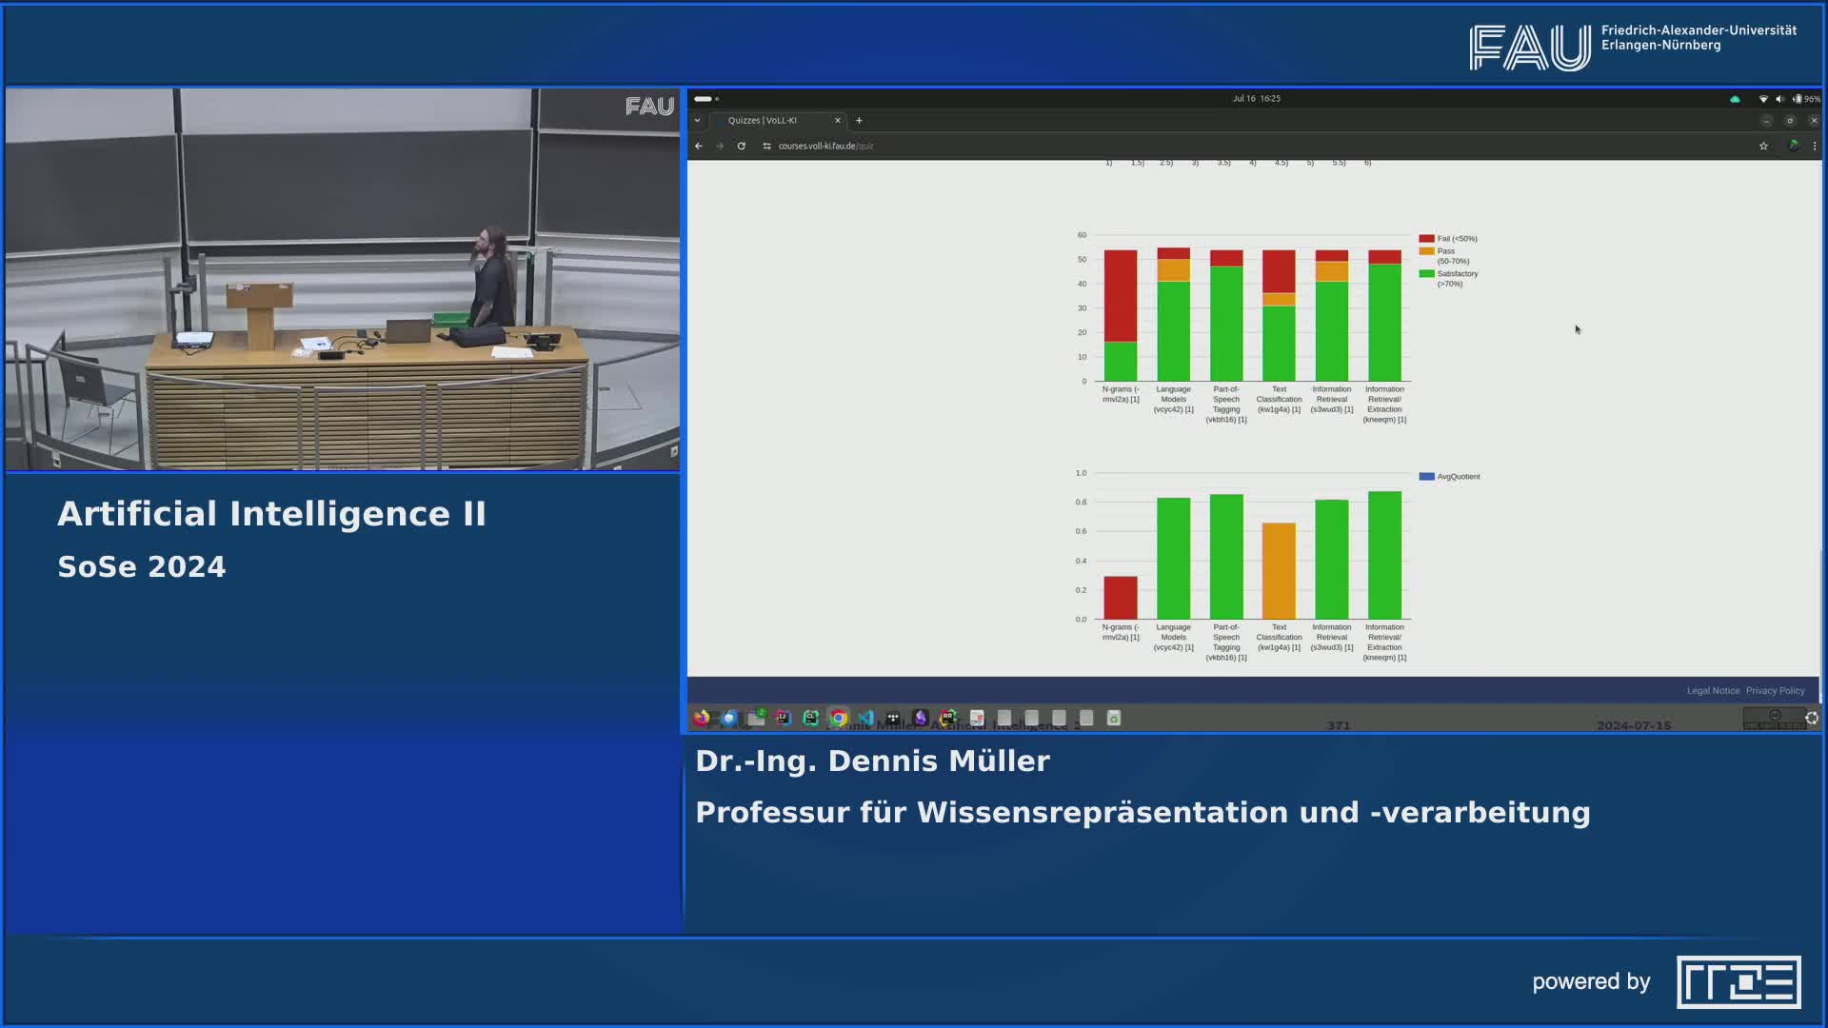Open site information icon in address bar
1828x1028 pixels.
pos(766,146)
